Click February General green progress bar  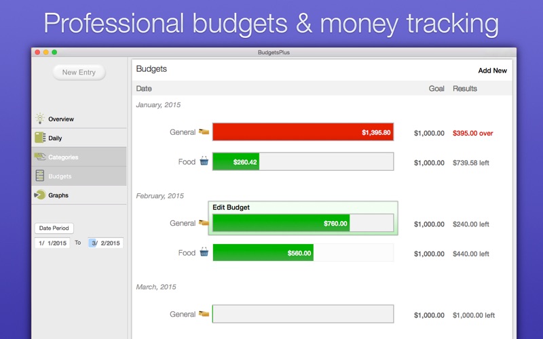pos(303,223)
